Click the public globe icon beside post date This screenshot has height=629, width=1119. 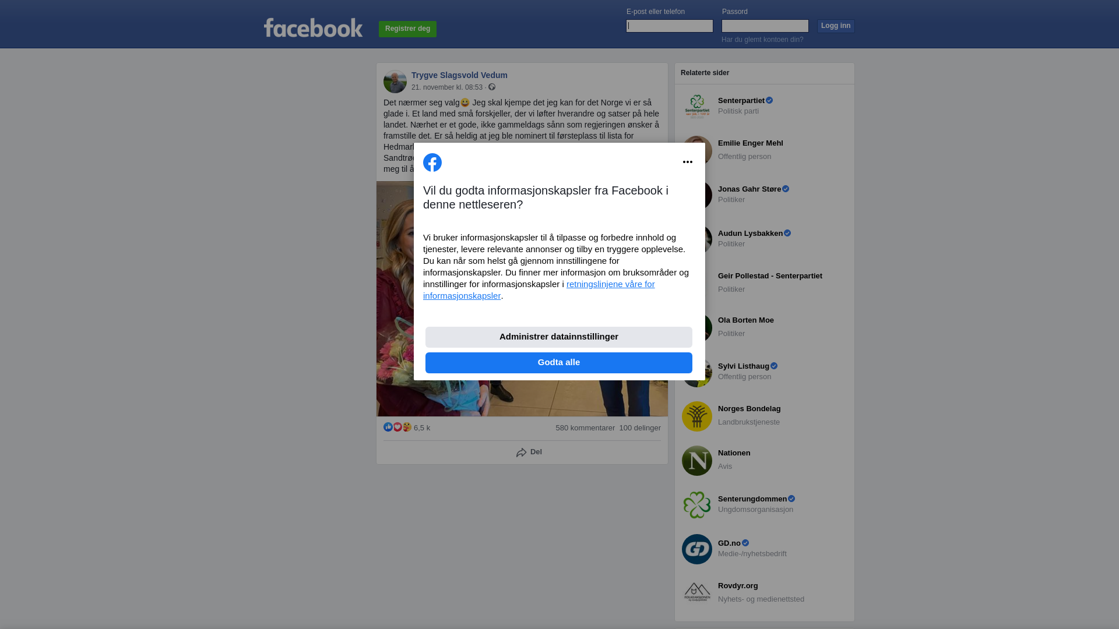(492, 87)
